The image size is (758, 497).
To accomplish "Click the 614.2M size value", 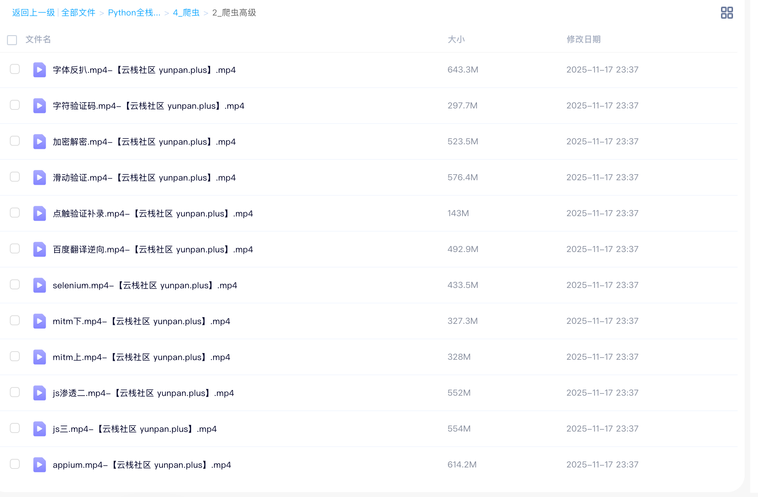I will tap(462, 465).
